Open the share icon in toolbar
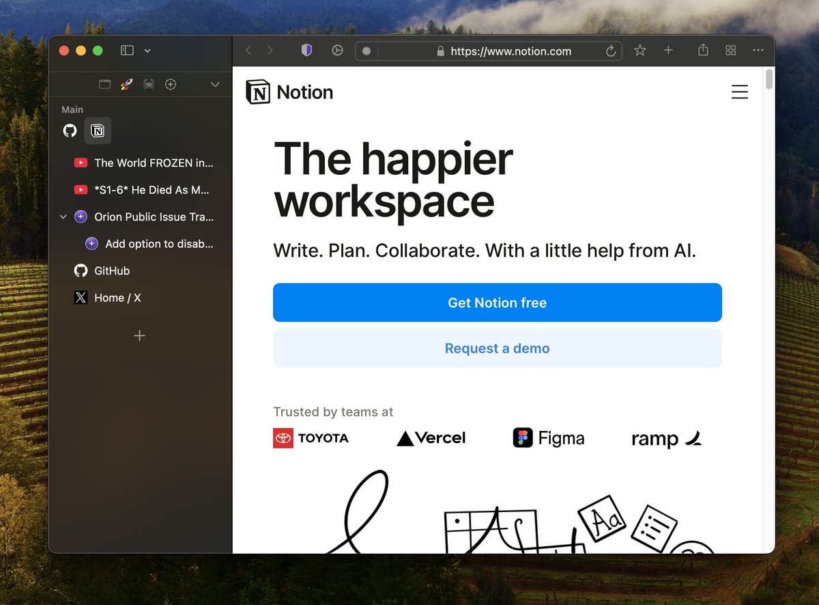 (703, 51)
